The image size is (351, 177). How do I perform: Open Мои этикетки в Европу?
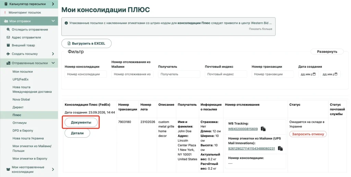click(x=30, y=159)
